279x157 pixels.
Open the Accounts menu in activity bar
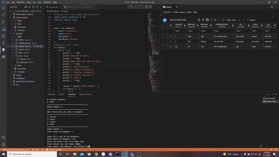[x=3, y=137]
